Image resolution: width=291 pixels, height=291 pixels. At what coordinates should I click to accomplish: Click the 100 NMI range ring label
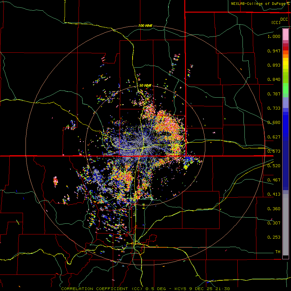pos(145,26)
